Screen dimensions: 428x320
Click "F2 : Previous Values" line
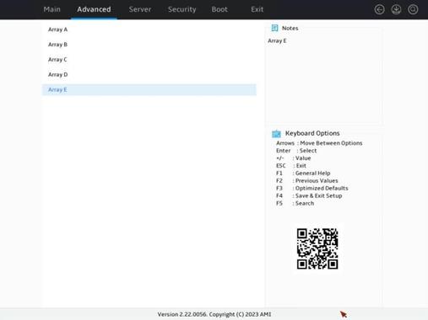[x=307, y=181]
